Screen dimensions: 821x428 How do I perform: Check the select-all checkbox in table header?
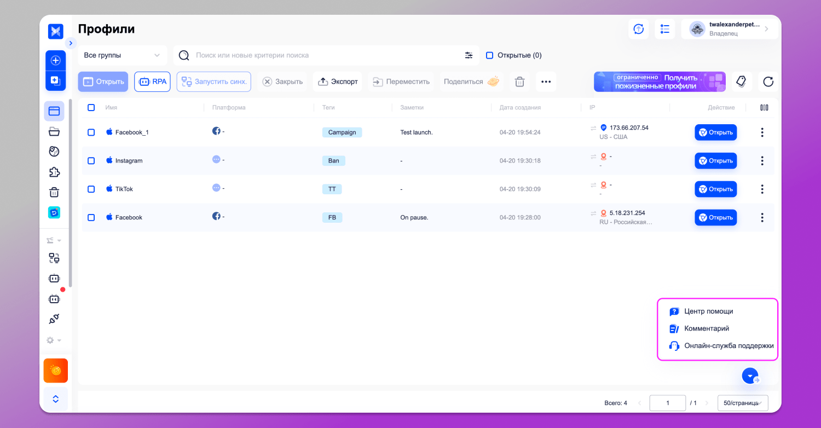[x=91, y=108]
